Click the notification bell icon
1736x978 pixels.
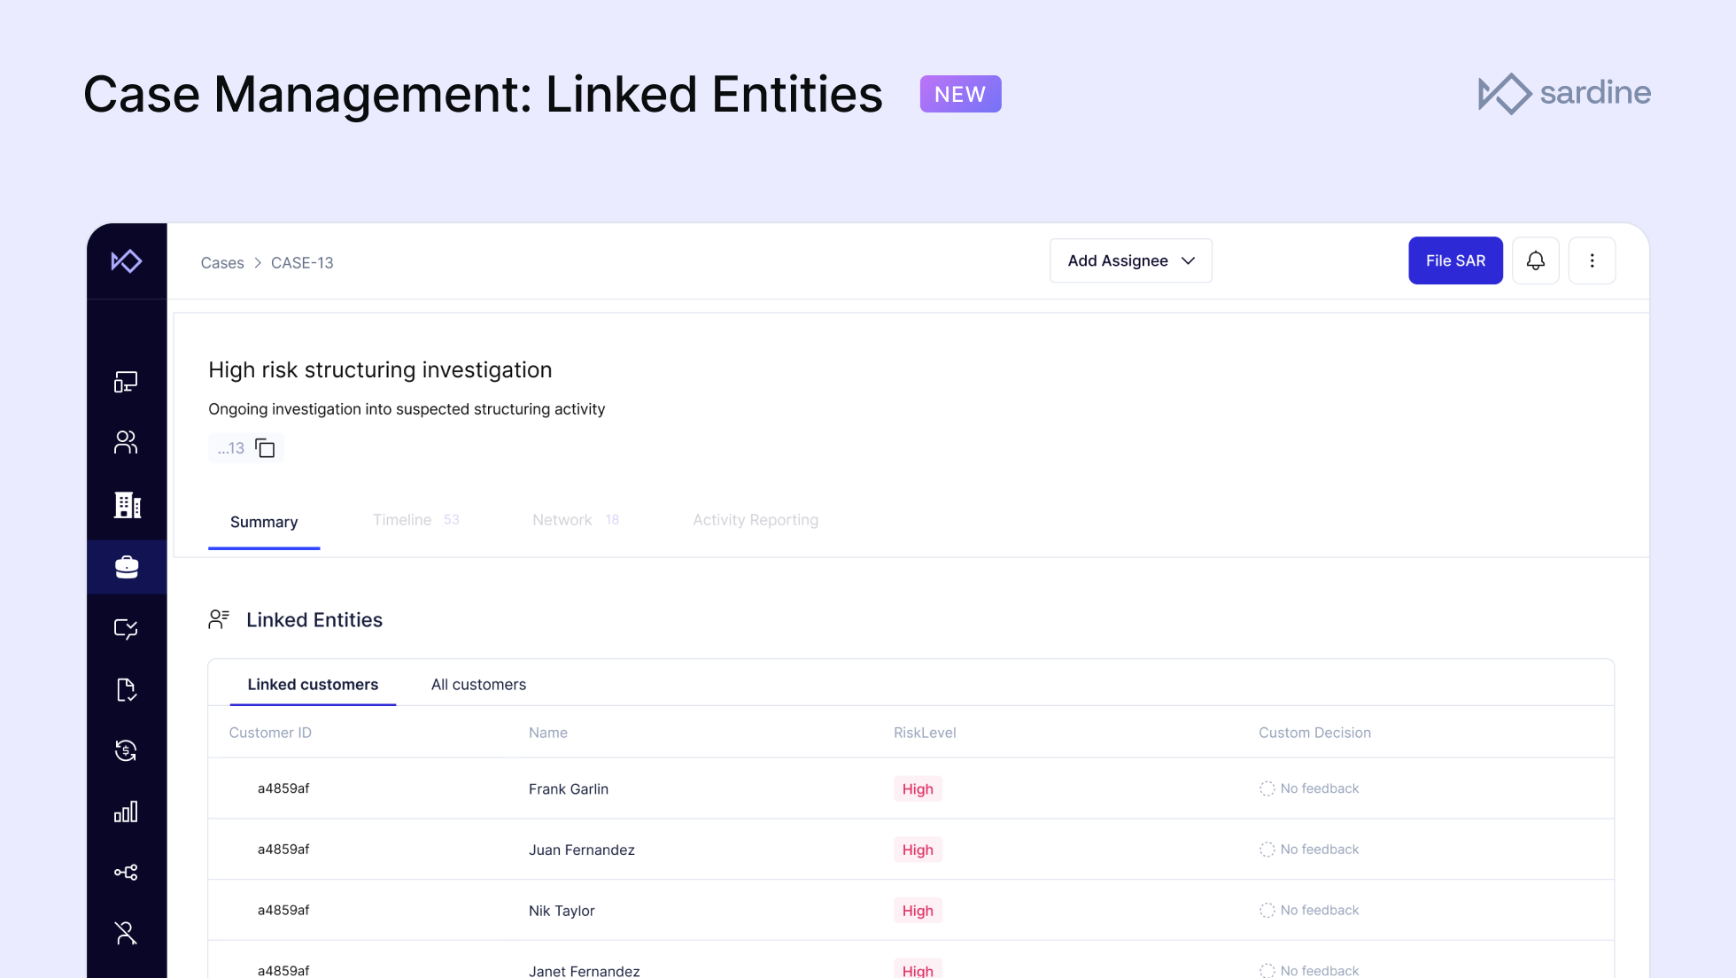click(x=1535, y=260)
